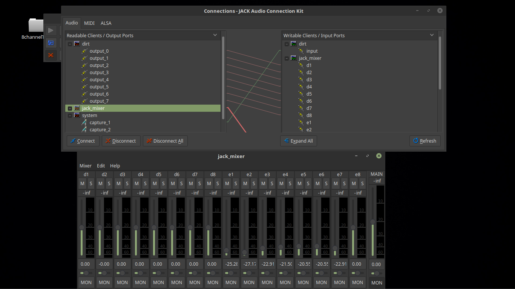Click the e2 volume fader handle
This screenshot has width=515, height=289.
tap(244, 252)
